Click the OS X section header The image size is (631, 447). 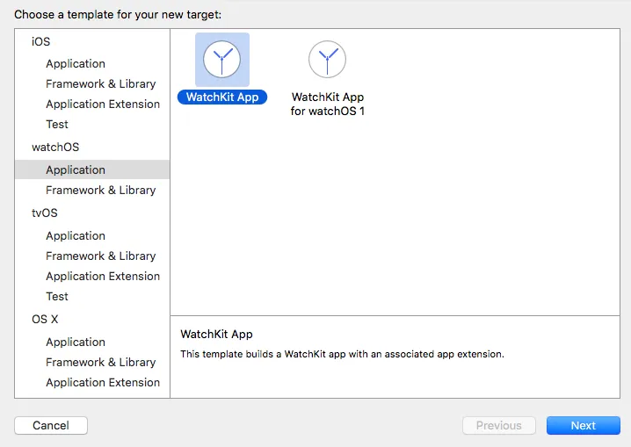point(45,319)
